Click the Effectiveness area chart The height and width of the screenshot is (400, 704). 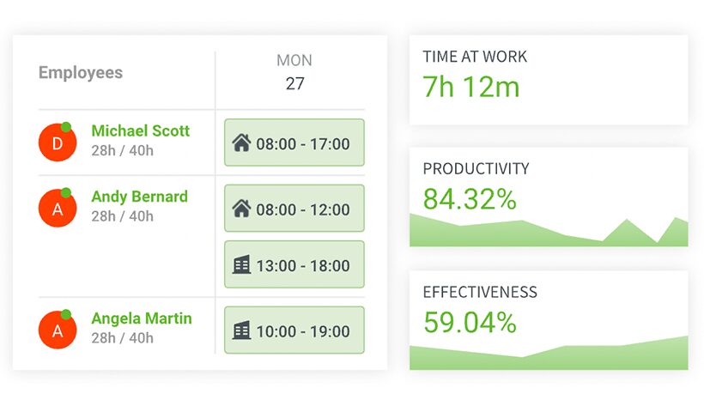tap(549, 353)
